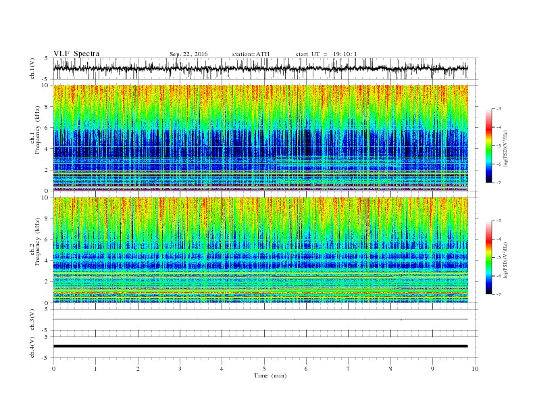This screenshot has width=535, height=414.
Task: Click the ch.2 spectrogram color bar
Action: point(489,257)
